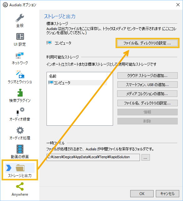
Task: Open ネットワーク settings icon
Action: coord(20,55)
